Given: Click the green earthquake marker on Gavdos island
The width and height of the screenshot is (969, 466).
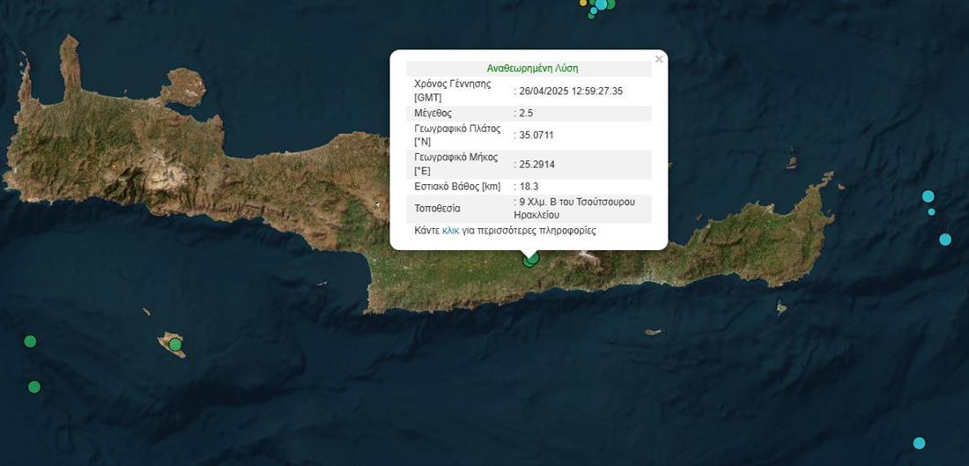Looking at the screenshot, I should 175,344.
